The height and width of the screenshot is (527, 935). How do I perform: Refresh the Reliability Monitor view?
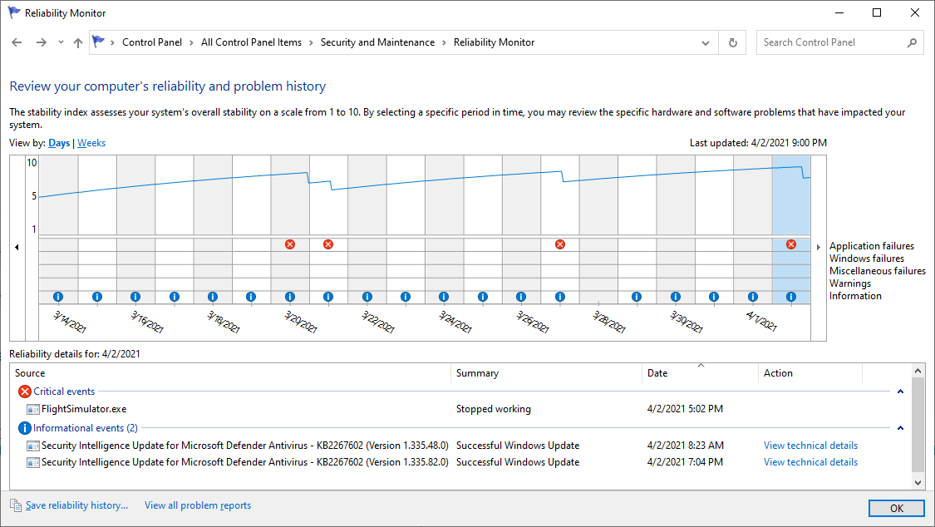click(733, 43)
